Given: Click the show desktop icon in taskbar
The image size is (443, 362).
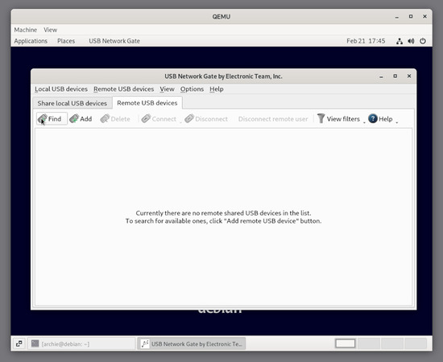Looking at the screenshot, I should [19, 343].
